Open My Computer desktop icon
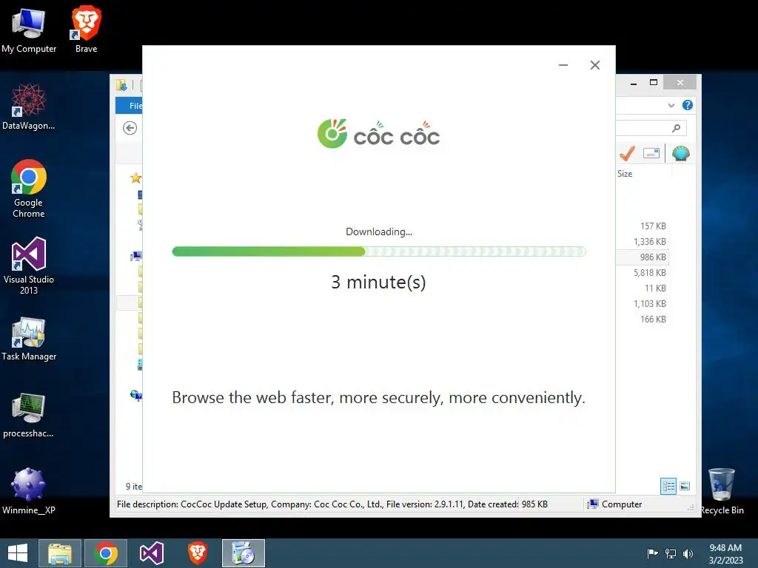The height and width of the screenshot is (568, 758). pos(29,30)
